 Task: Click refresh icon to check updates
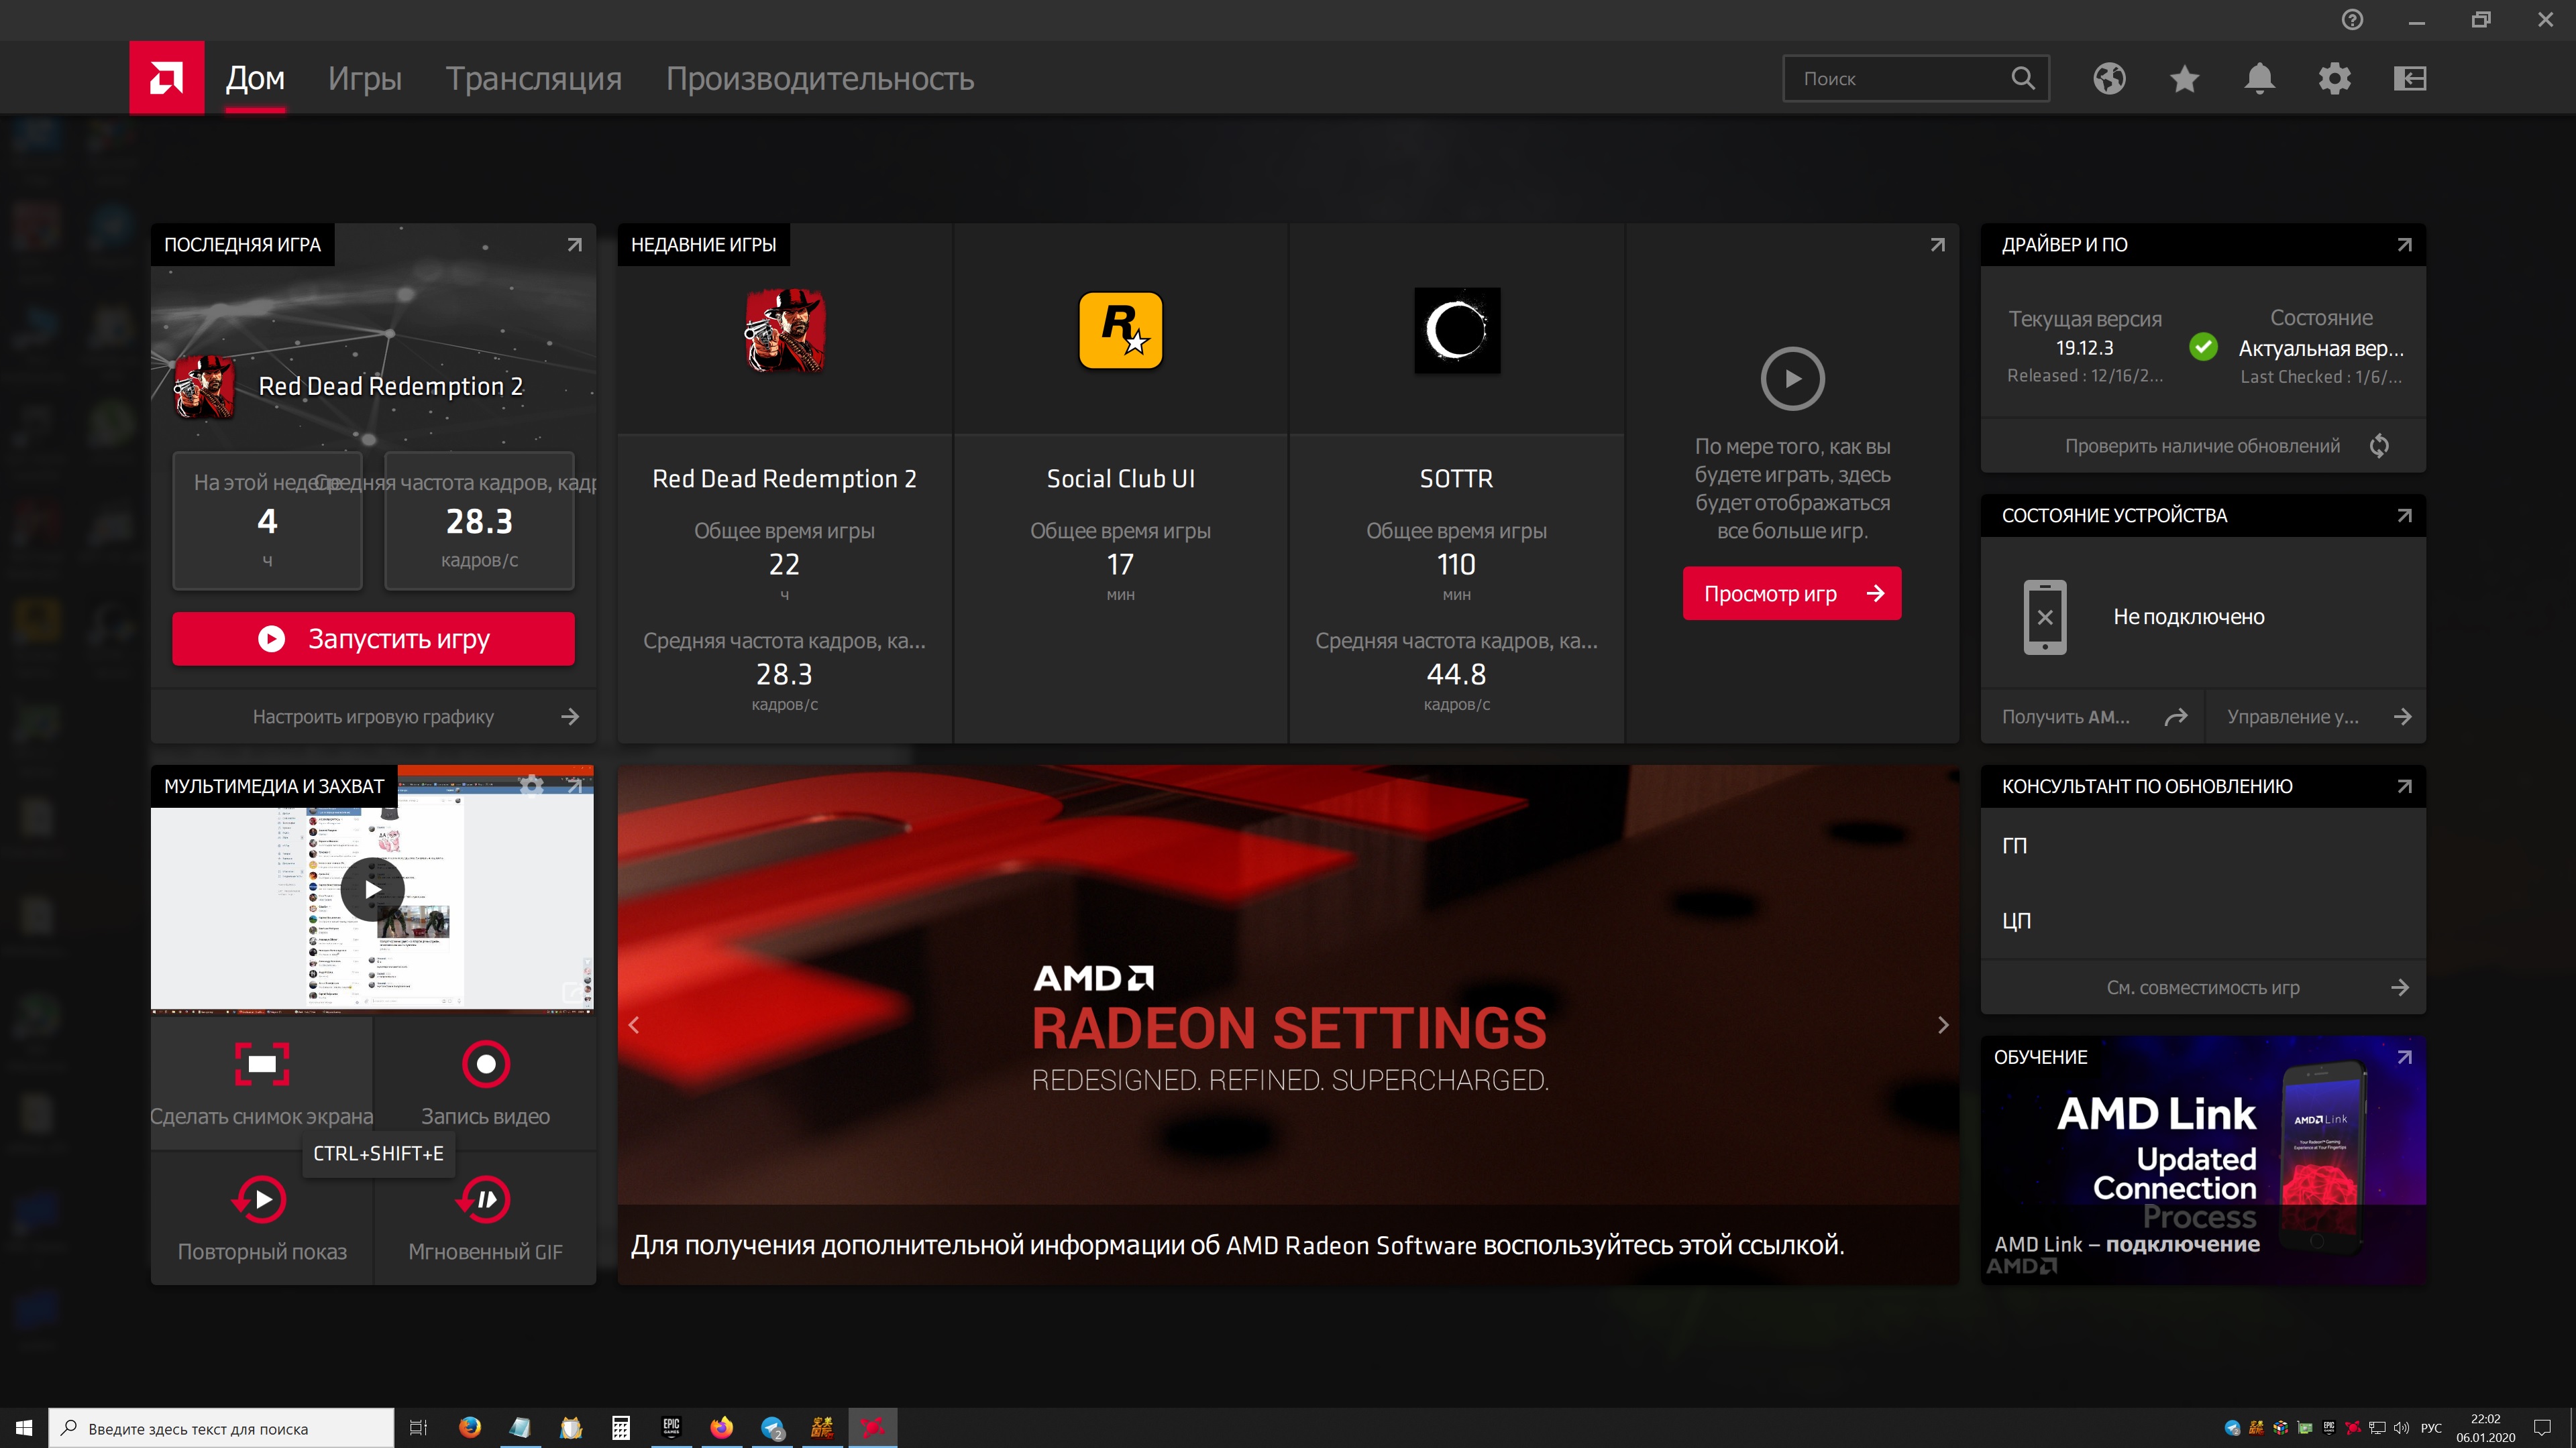(2379, 446)
